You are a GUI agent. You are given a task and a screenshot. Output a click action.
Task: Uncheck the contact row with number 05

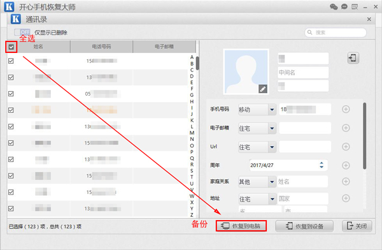click(11, 94)
